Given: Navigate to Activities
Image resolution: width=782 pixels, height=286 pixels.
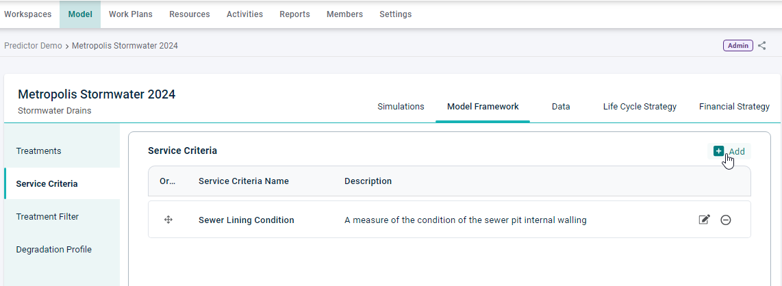Looking at the screenshot, I should [245, 14].
